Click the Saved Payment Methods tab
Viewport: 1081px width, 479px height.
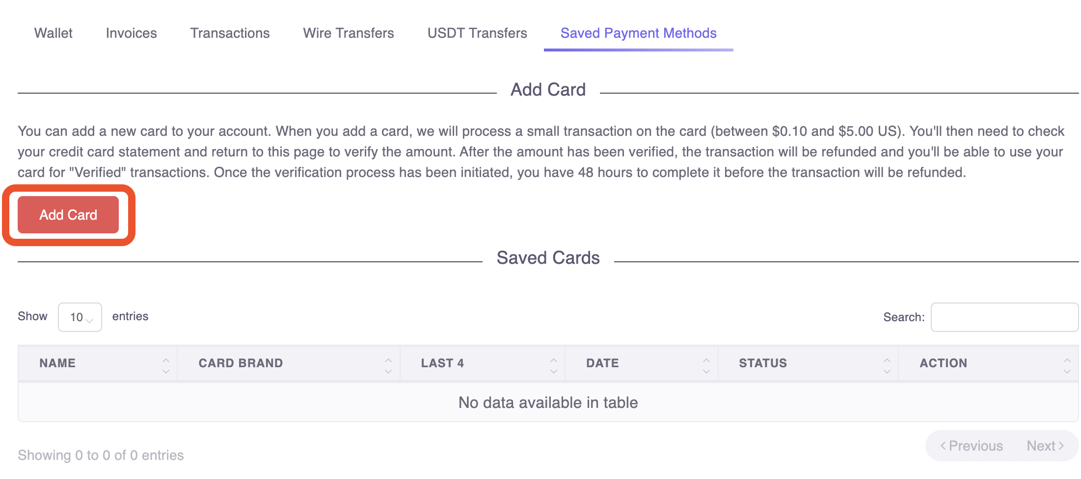tap(638, 33)
